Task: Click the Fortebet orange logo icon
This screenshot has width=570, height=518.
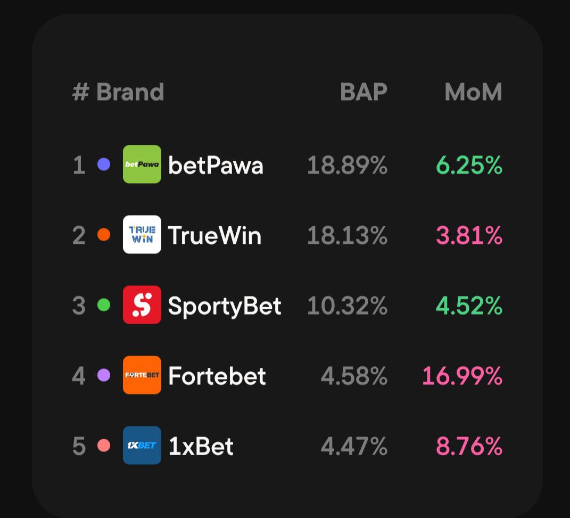Action: [142, 375]
